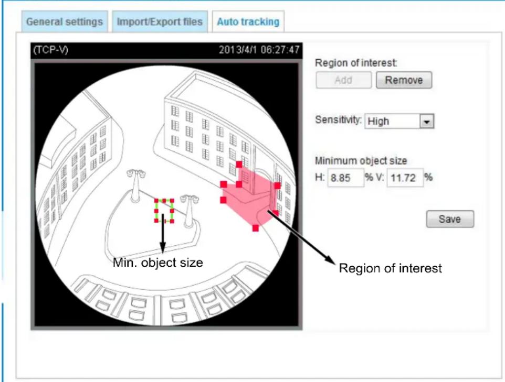Viewport: 505px width, 382px height.
Task: Click the fisheye camera preview image
Action: 166,194
